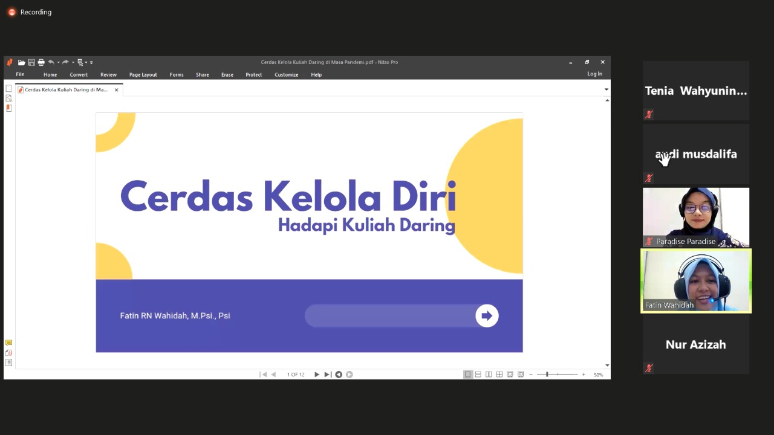774x435 pixels.
Task: Expand the undo history dropdown arrow
Action: click(x=58, y=62)
